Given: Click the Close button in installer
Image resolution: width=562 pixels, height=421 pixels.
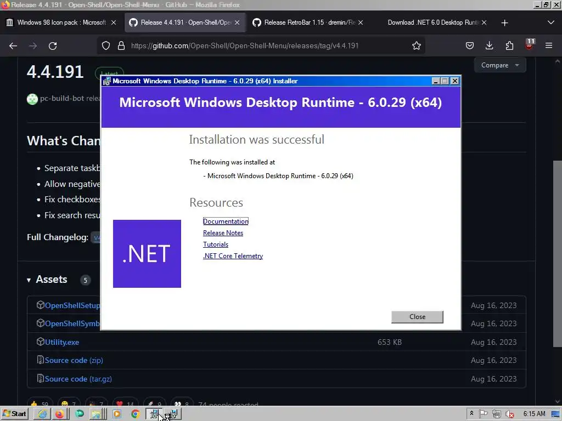Looking at the screenshot, I should [417, 317].
